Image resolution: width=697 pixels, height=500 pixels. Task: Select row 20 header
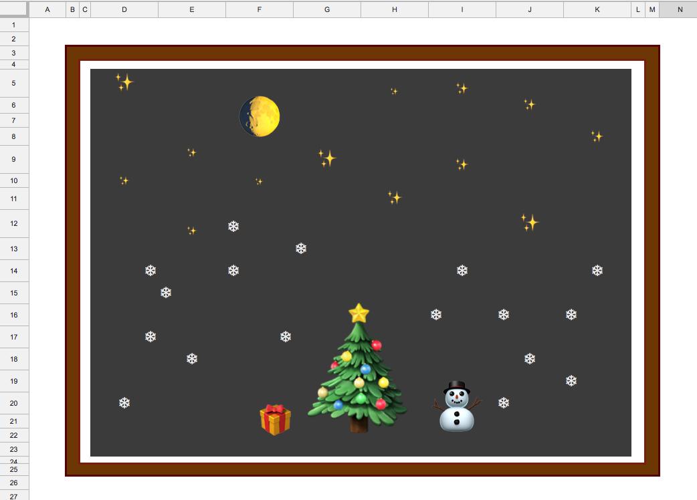14,403
